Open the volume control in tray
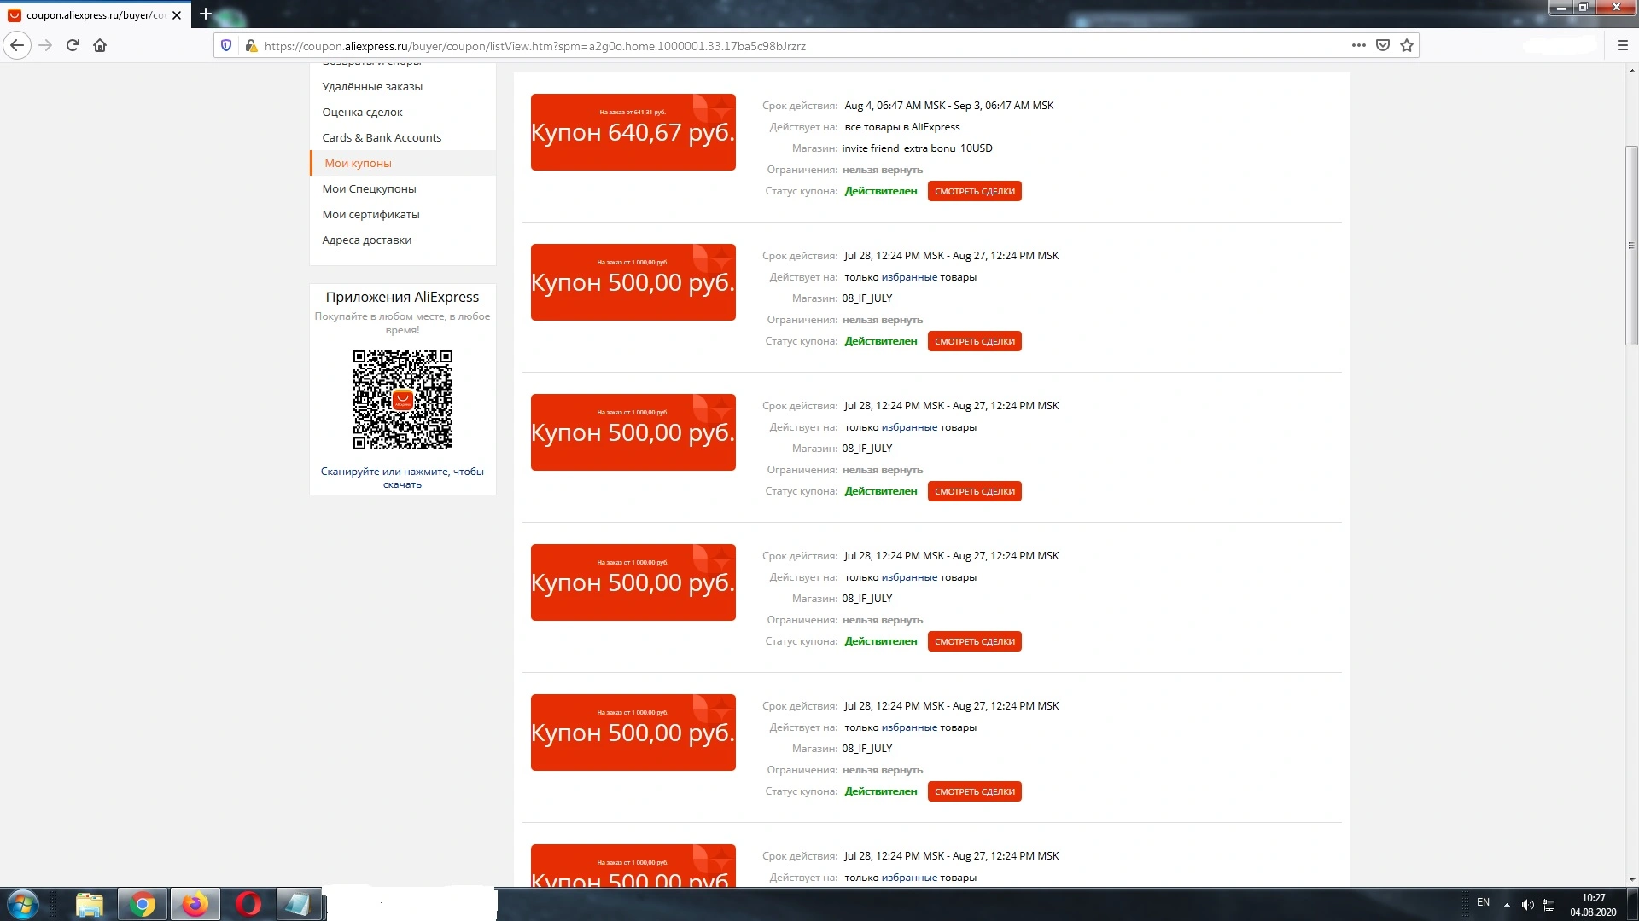Screen dimensions: 1639x921 pos(1528,905)
